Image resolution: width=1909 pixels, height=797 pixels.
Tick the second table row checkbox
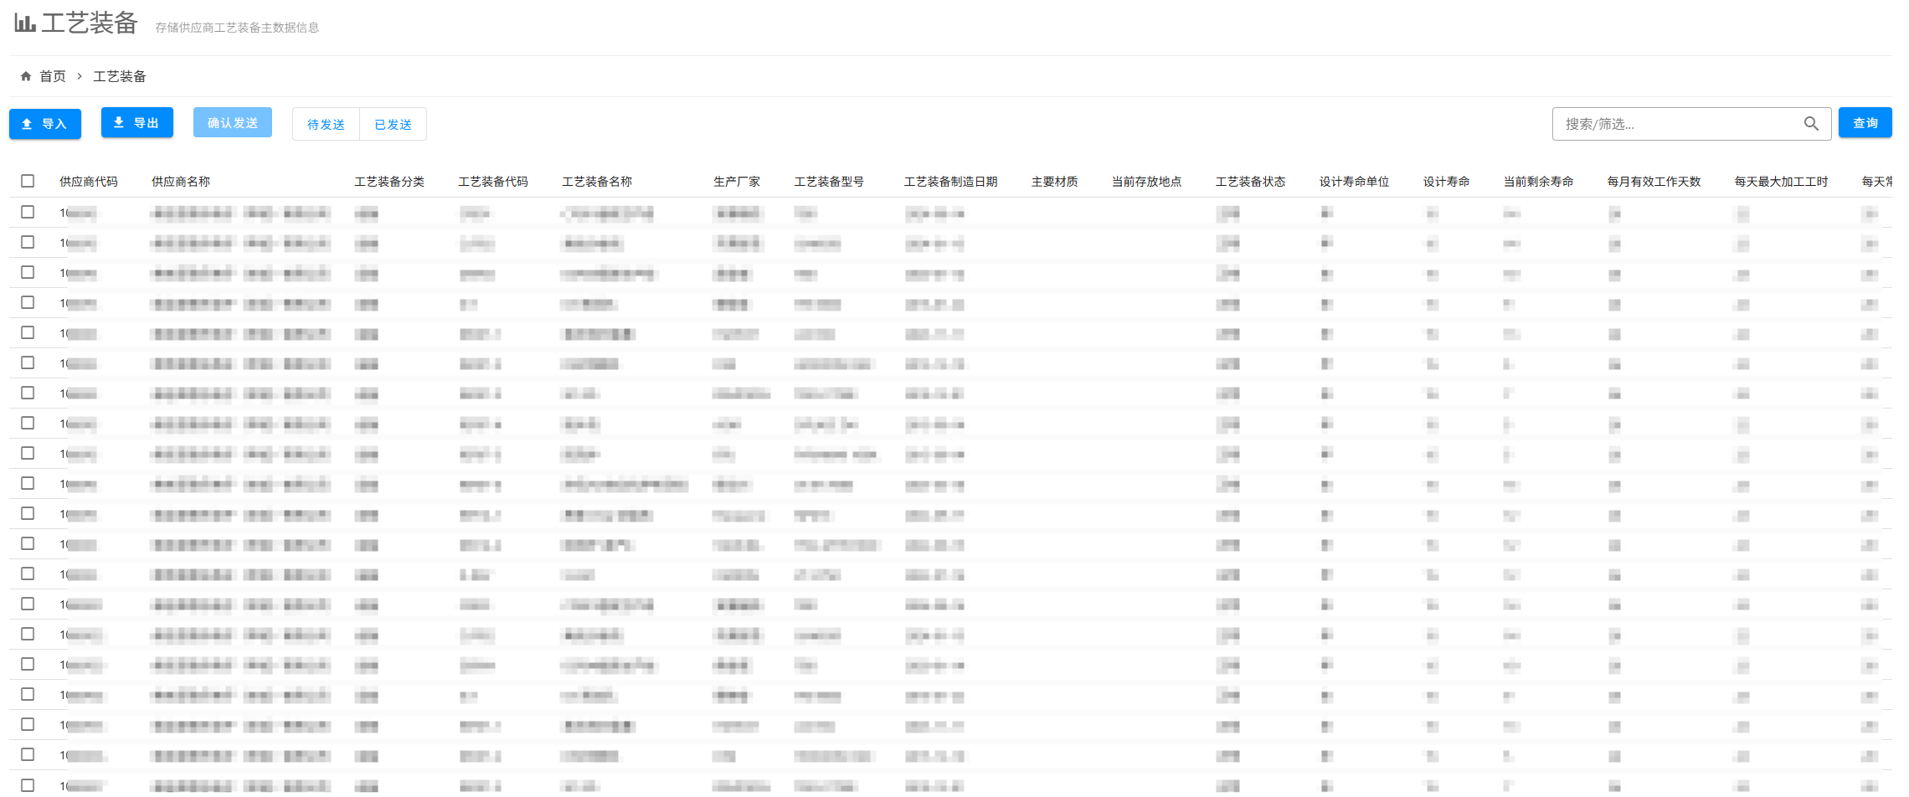[x=28, y=242]
